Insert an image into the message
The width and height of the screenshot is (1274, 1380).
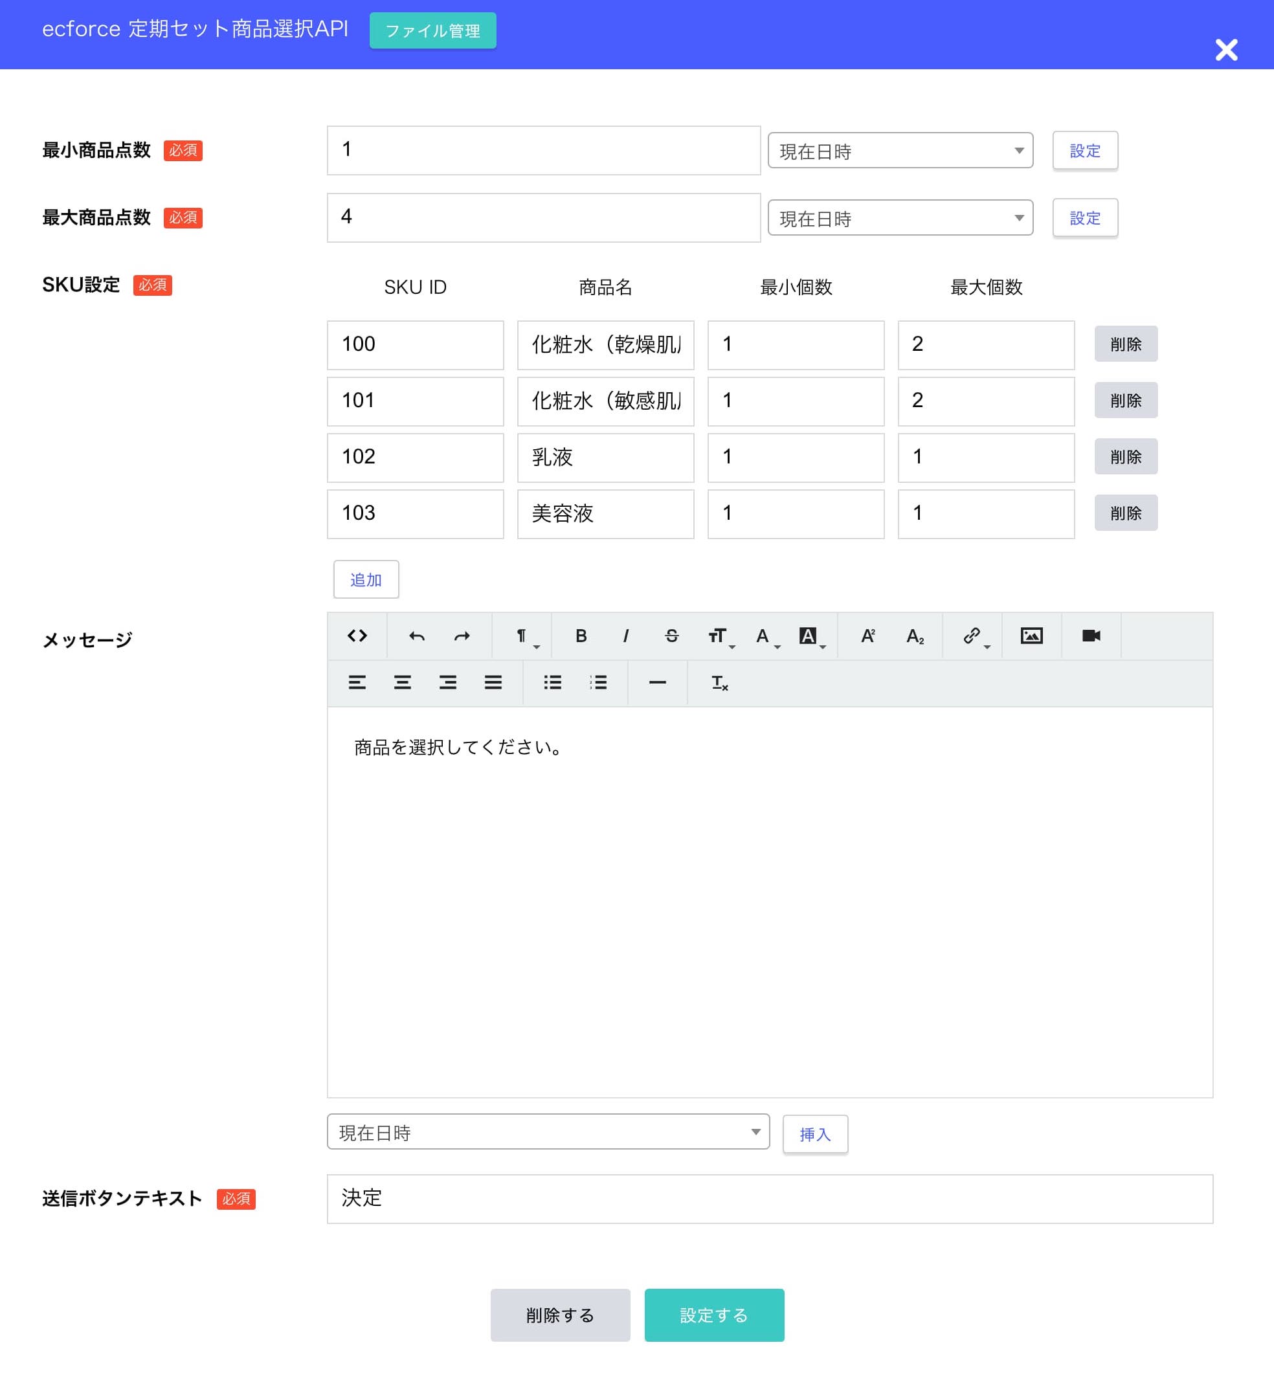pyautogui.click(x=1031, y=636)
